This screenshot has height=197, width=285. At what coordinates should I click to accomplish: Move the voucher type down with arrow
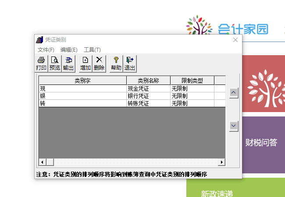234,126
